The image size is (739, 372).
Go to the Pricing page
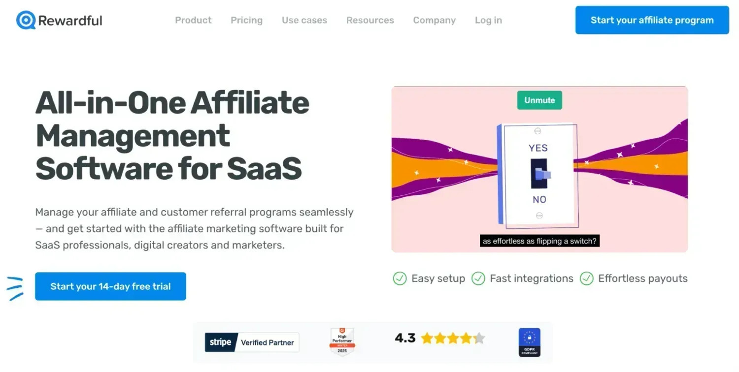pos(246,20)
